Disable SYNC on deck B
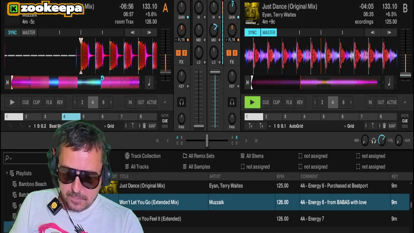The height and width of the screenshot is (233, 414). click(252, 32)
